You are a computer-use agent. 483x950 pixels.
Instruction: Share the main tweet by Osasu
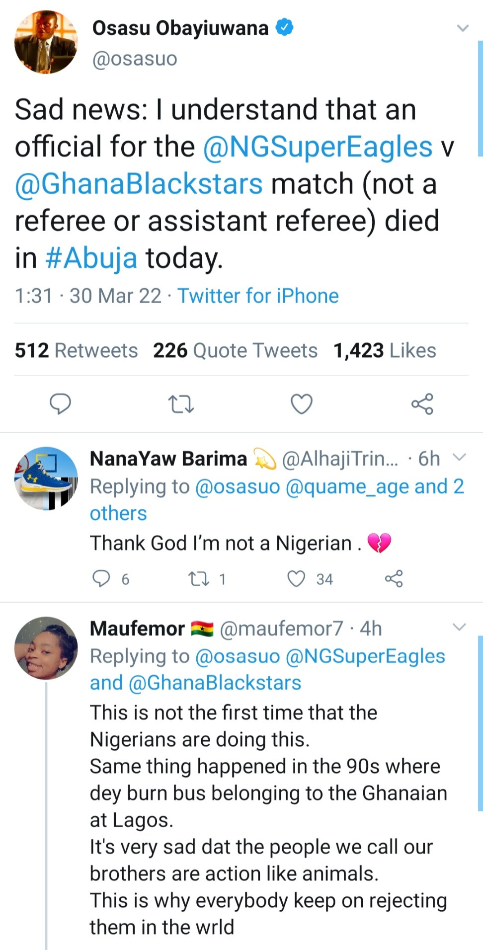(422, 404)
